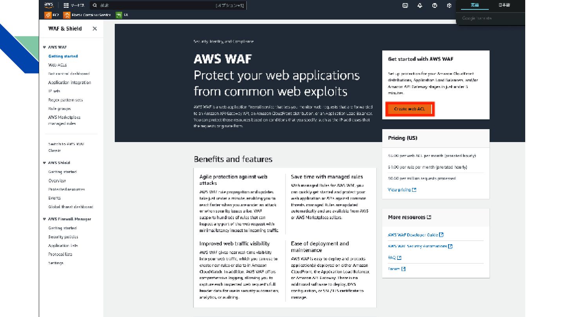564x317 pixels.
Task: Open the View pricing link
Action: [x=399, y=190]
